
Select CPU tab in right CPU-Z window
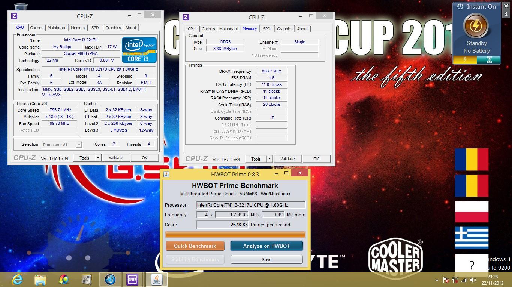(192, 29)
